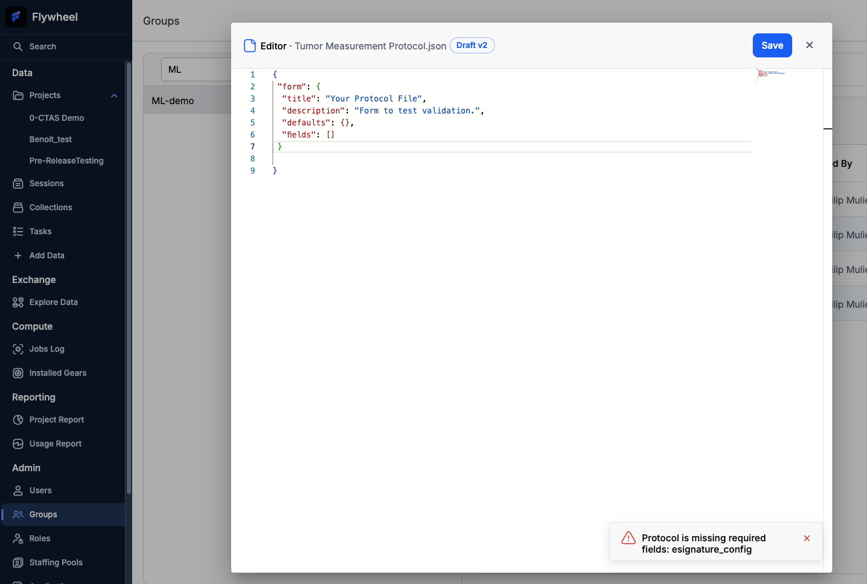
Task: Go to Project Report
Action: [57, 420]
